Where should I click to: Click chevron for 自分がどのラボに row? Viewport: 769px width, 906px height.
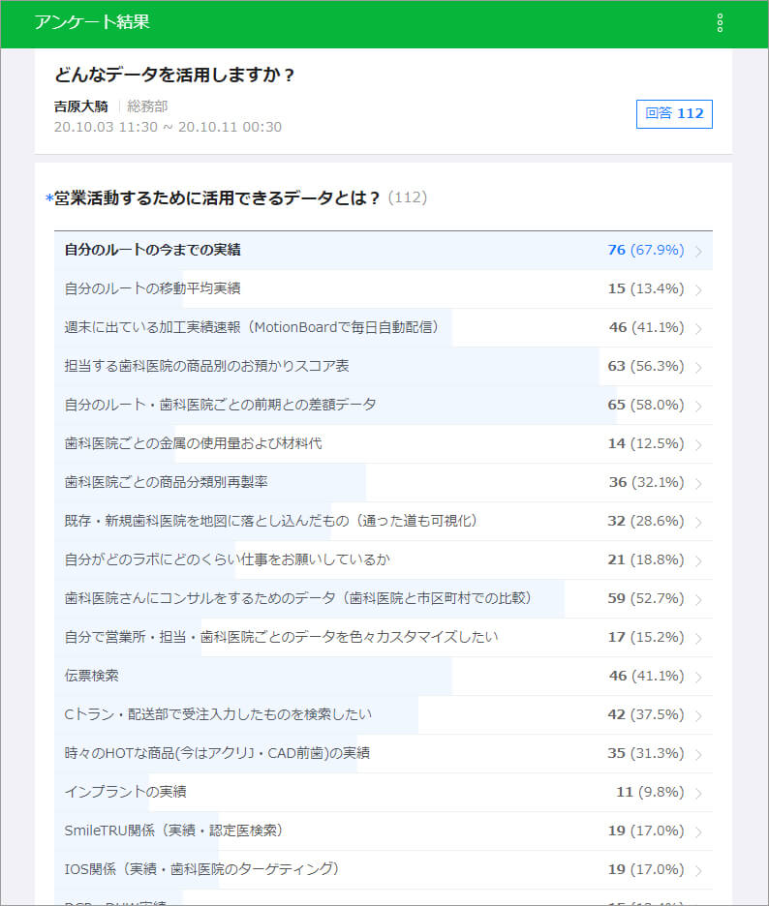pos(698,560)
